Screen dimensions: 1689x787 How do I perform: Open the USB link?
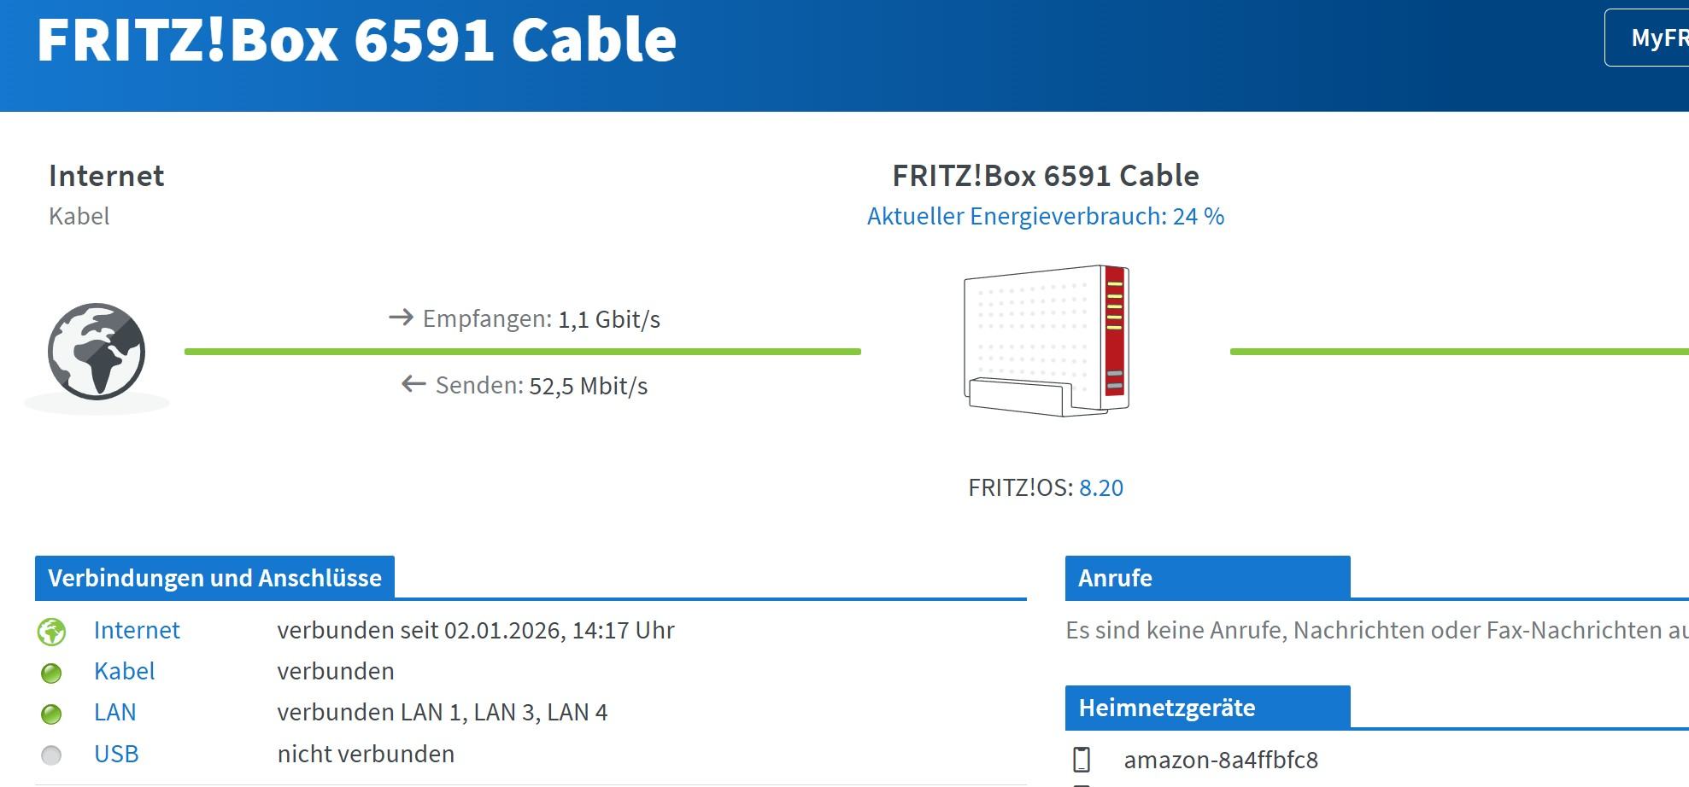click(x=116, y=755)
